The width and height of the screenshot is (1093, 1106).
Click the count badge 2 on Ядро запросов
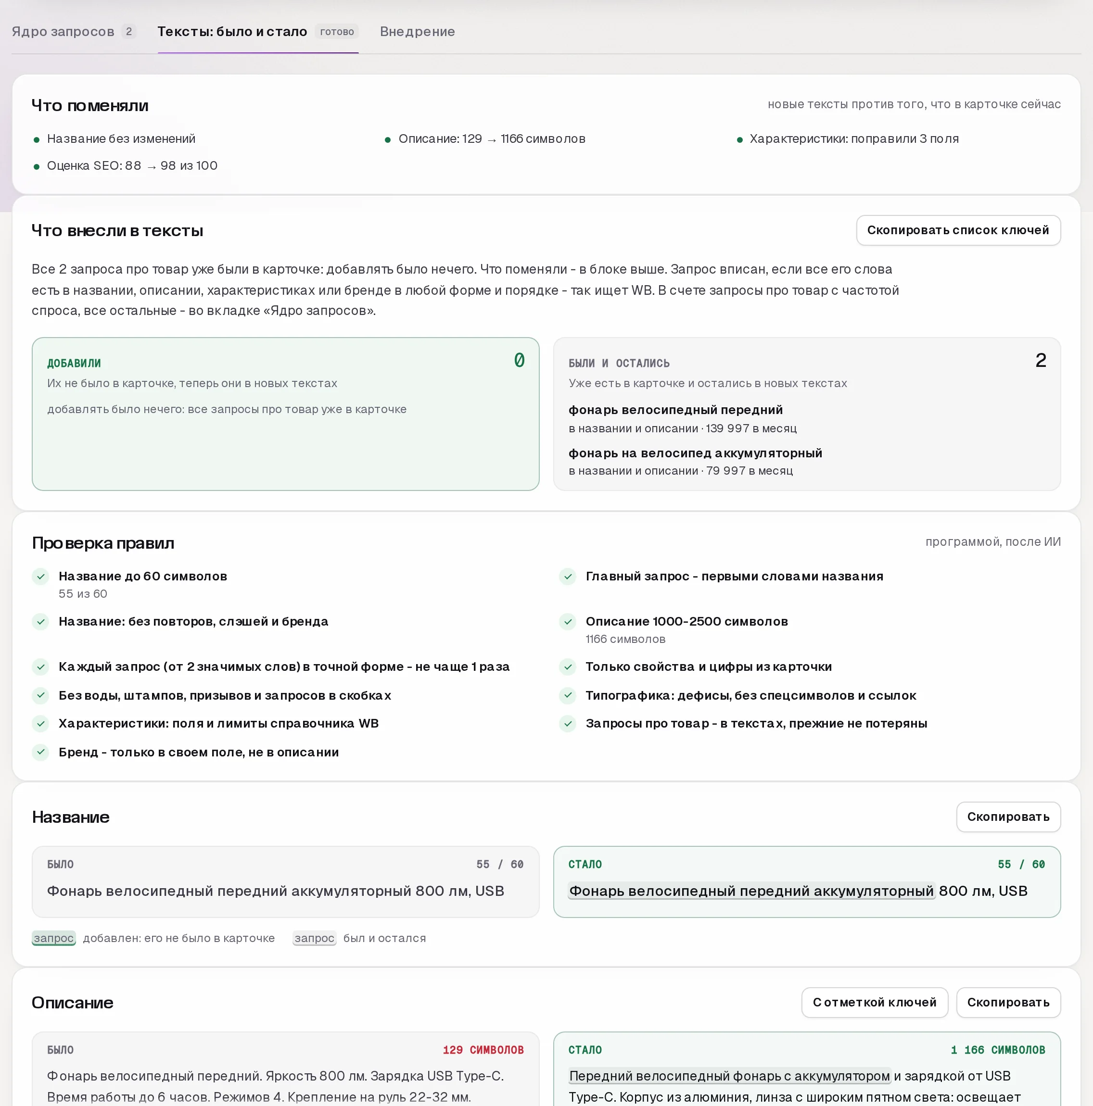pos(129,31)
